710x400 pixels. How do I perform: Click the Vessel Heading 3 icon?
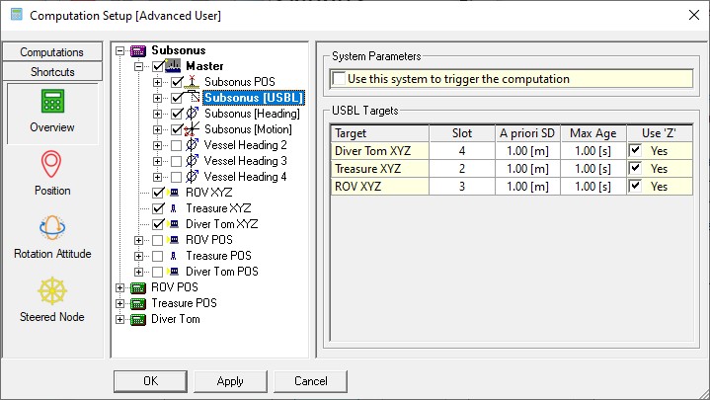[x=192, y=161]
